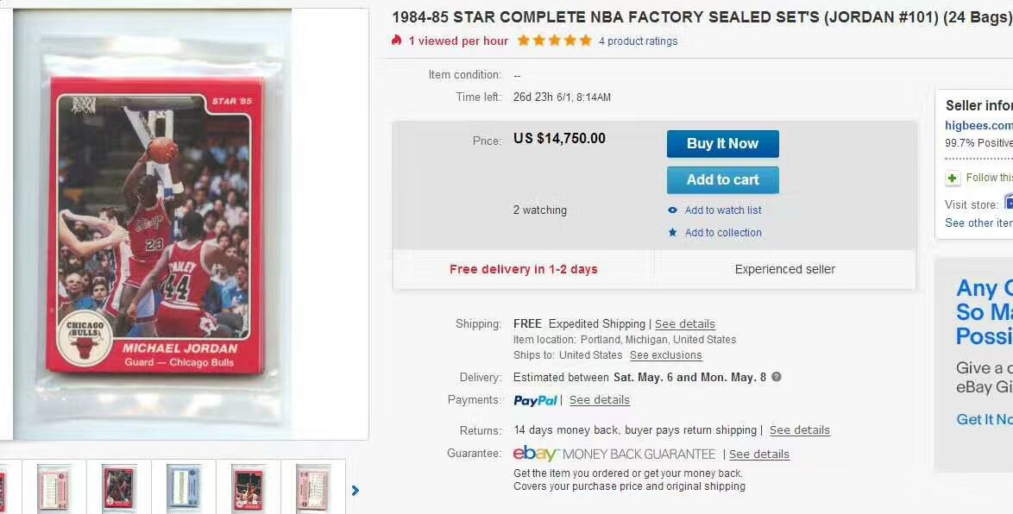The height and width of the screenshot is (514, 1013).
Task: Click the PayPal logo
Action: pos(535,400)
